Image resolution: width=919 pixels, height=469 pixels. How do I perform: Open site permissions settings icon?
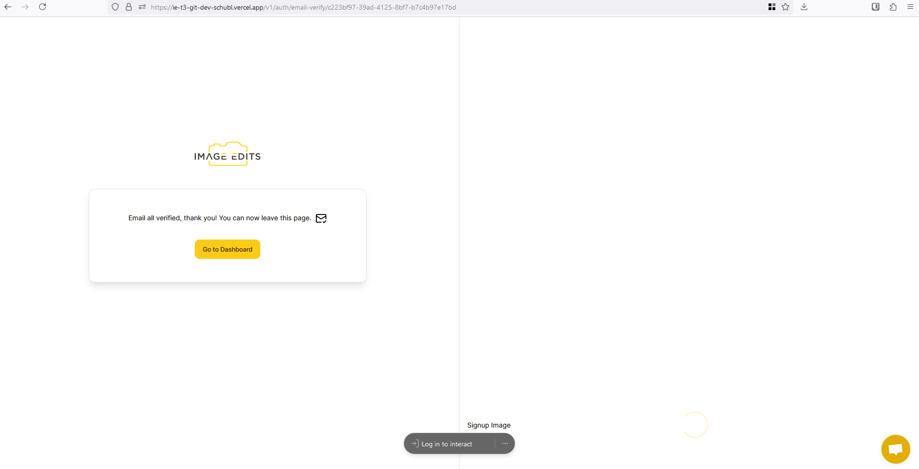142,7
